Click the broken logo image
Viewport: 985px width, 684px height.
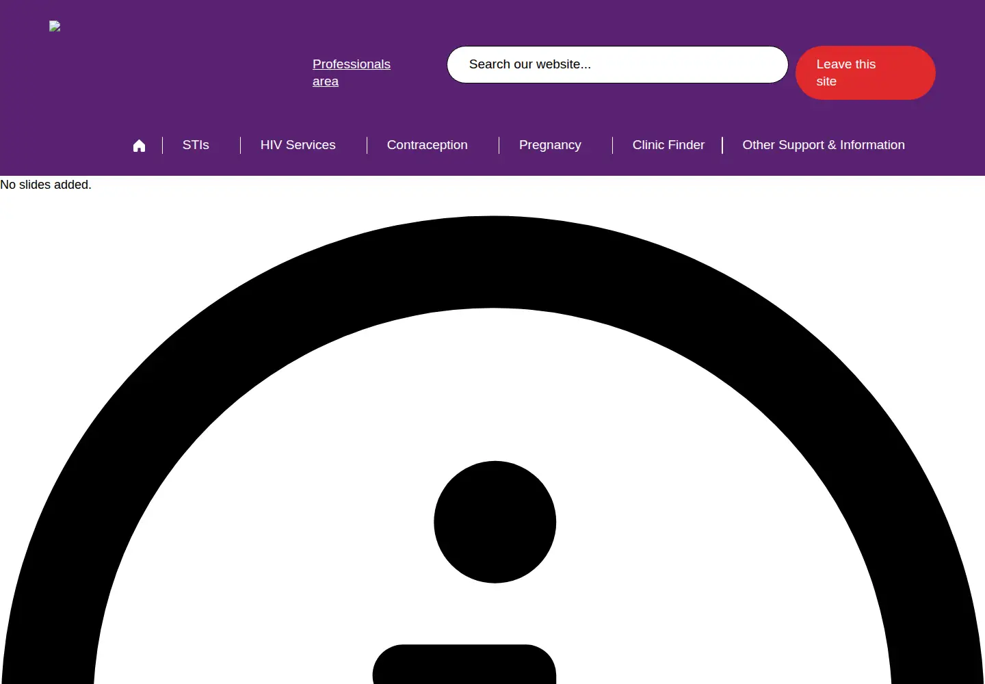tap(55, 26)
